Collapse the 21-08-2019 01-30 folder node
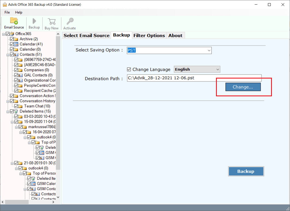290x211 pixels. tap(12, 163)
